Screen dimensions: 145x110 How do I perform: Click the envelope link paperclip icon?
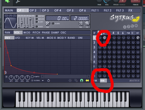click(x=76, y=81)
